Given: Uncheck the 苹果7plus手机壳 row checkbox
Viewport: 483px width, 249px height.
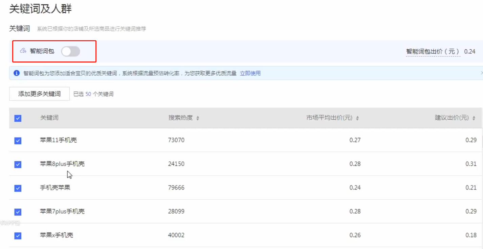Looking at the screenshot, I should click(x=18, y=212).
